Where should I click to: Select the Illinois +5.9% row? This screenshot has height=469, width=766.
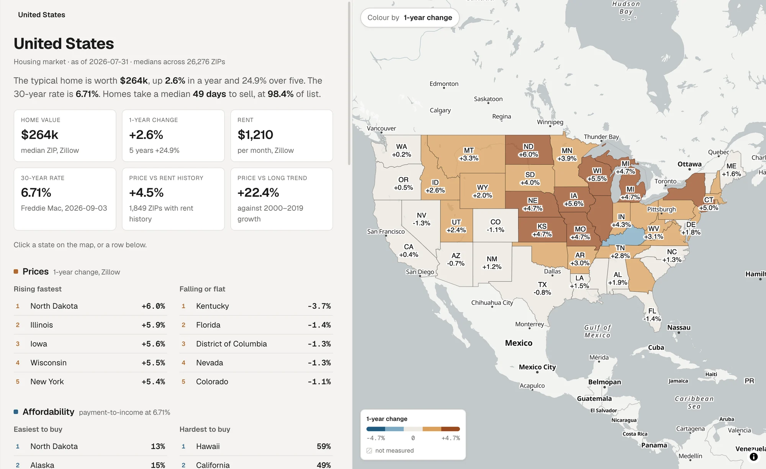[x=90, y=325]
